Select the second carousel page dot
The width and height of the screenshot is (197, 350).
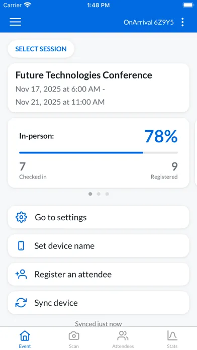[x=98, y=194]
